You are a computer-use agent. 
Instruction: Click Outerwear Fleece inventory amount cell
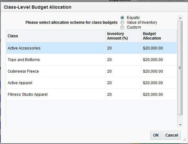[x=123, y=71]
